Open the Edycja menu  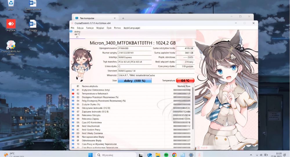pyautogui.click(x=80, y=28)
